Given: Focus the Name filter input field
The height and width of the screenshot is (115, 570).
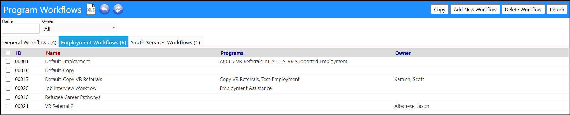Looking at the screenshot, I should [x=21, y=29].
